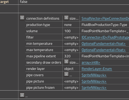Open the IDConnector<ID<FluidPrototype… link
129x100 pixels.
pos(105,37)
